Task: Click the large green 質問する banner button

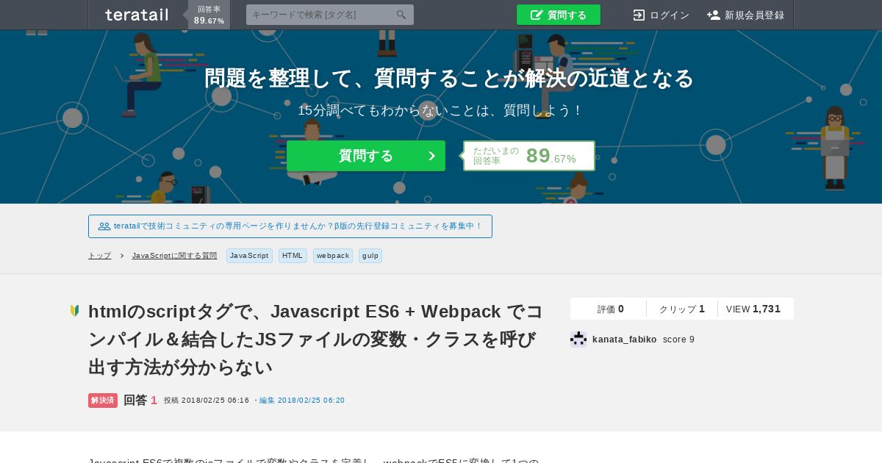Action: [x=366, y=156]
